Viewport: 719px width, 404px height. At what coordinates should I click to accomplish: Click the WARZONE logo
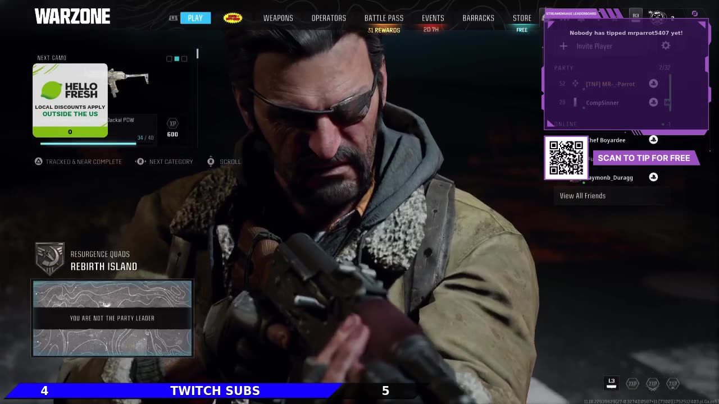(72, 17)
